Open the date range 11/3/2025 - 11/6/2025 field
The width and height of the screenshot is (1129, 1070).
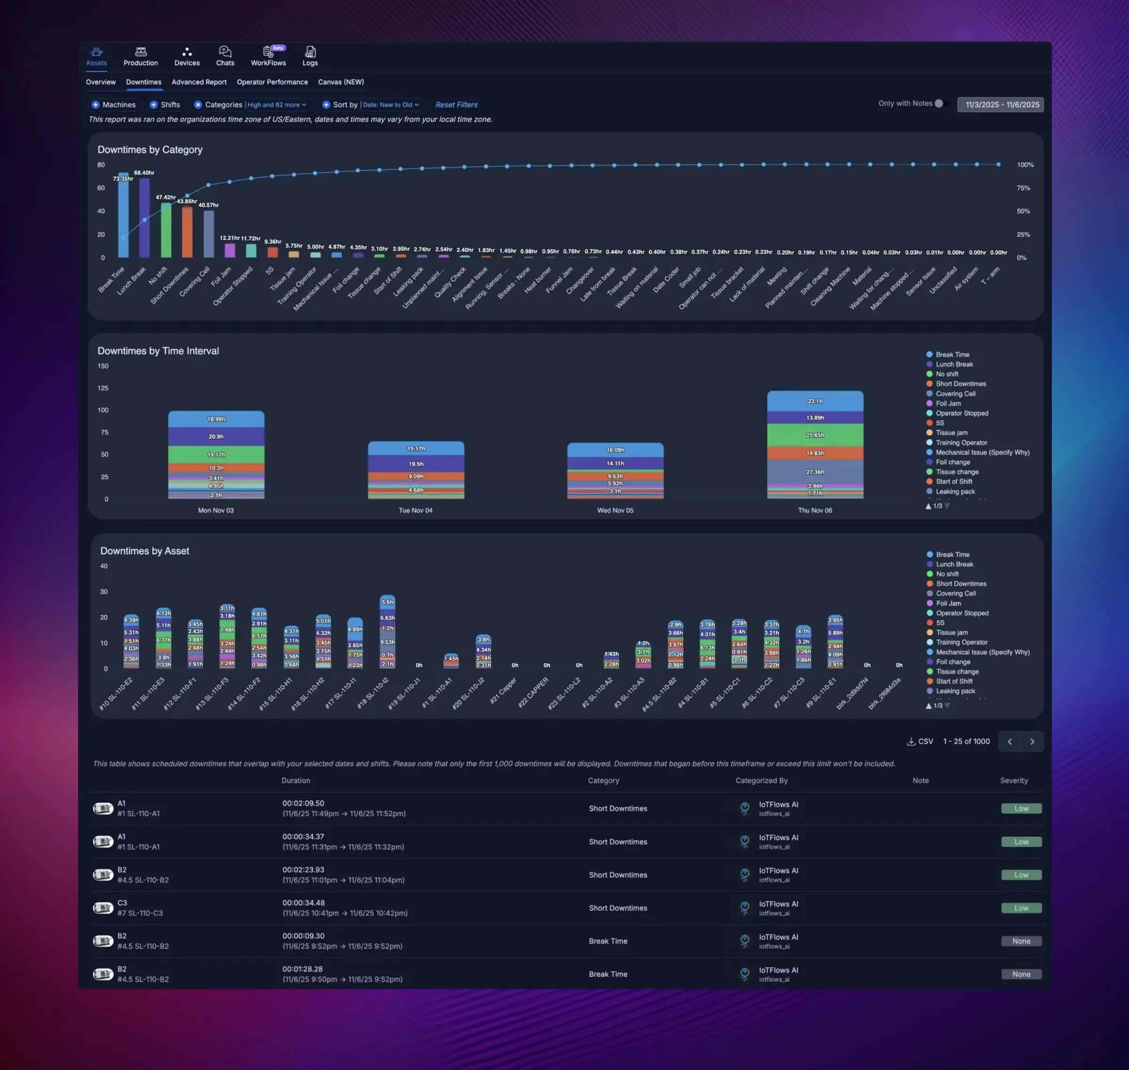click(x=1002, y=105)
